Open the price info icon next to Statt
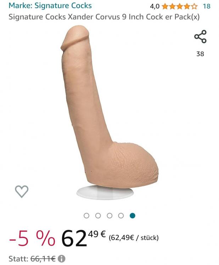This screenshot has height=265, width=219. (x=61, y=259)
